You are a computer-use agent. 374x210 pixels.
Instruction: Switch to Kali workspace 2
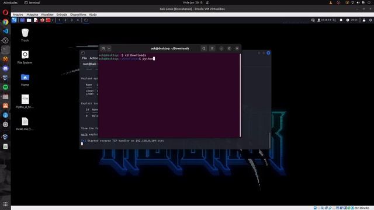pos(65,20)
